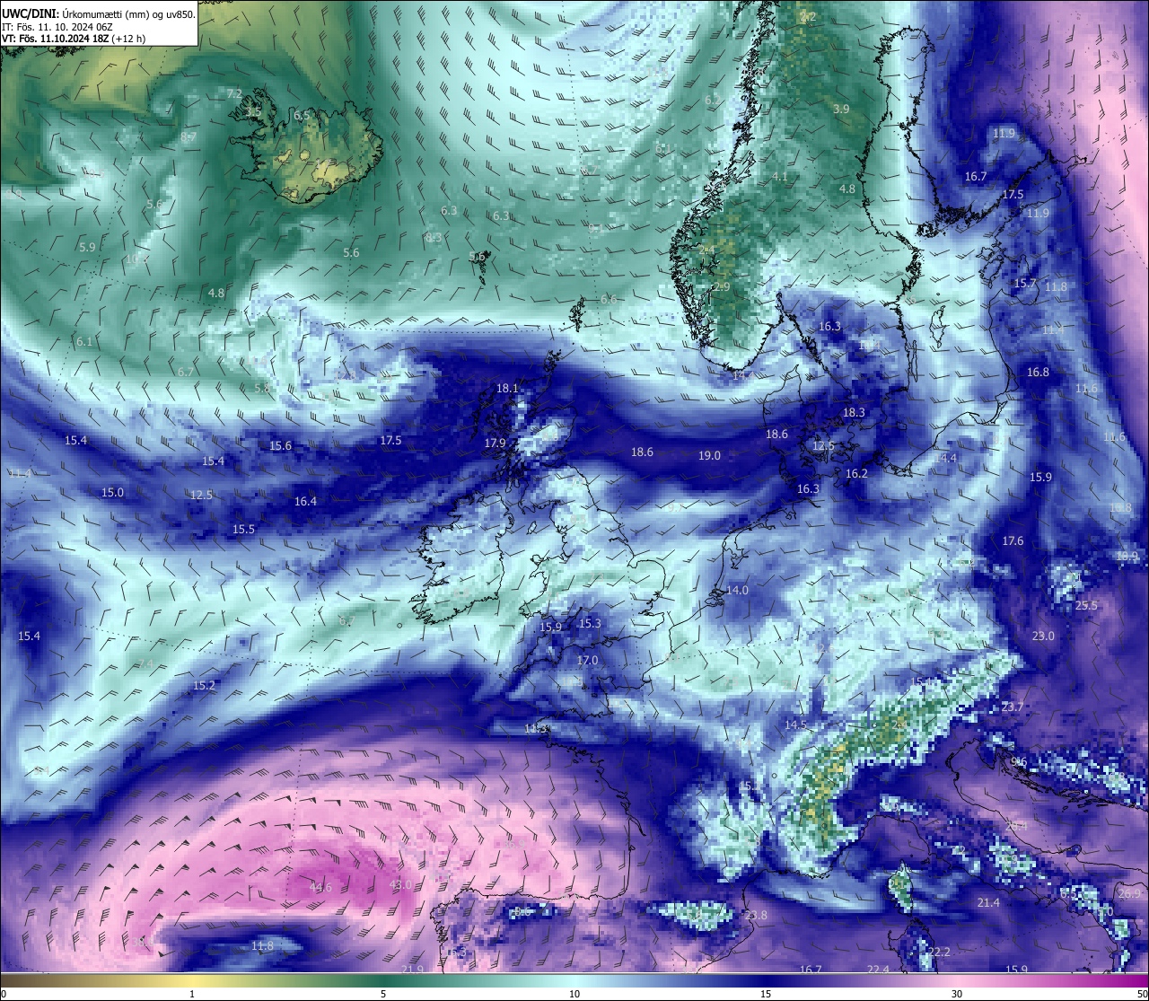The height and width of the screenshot is (1001, 1149).
Task: Click the 25.5 value label
Action: click(x=1086, y=606)
